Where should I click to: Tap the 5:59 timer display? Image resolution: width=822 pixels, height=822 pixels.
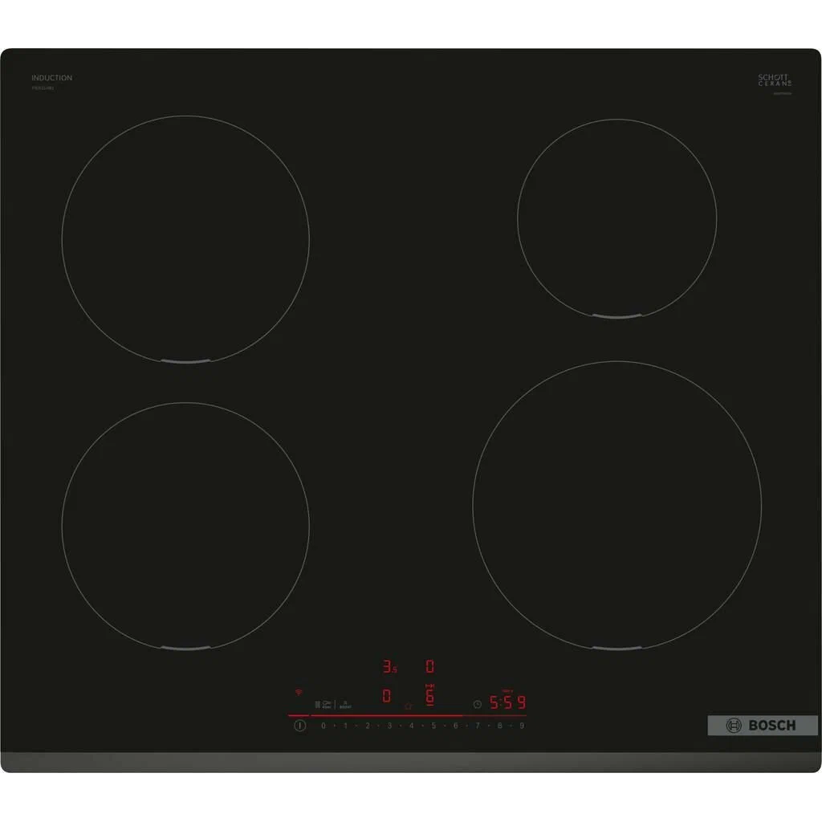[507, 703]
